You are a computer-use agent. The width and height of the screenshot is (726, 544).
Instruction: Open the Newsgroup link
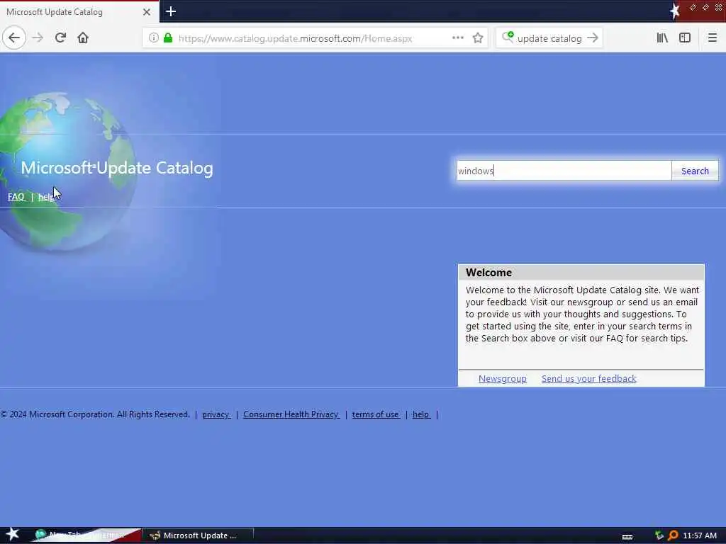tap(503, 378)
